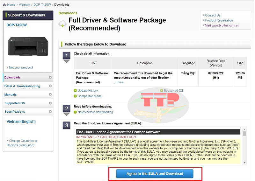Expand Compatible Model section
Screen dimensions: 255x181
[90, 96]
